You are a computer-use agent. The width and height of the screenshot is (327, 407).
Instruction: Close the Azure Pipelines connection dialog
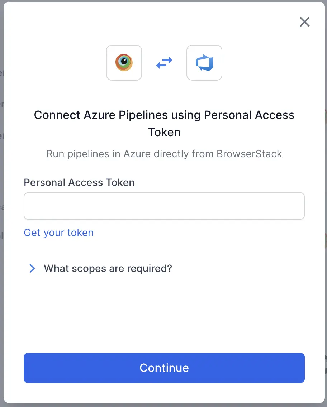click(x=304, y=22)
